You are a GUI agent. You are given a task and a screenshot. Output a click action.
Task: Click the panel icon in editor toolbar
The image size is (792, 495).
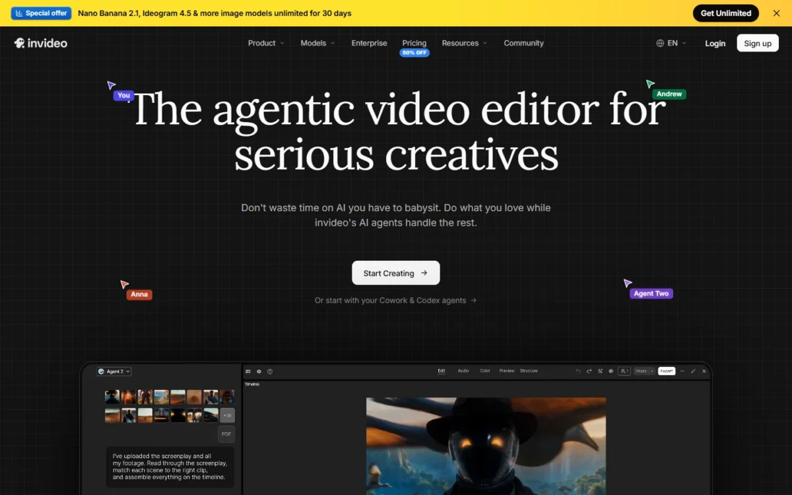click(248, 372)
